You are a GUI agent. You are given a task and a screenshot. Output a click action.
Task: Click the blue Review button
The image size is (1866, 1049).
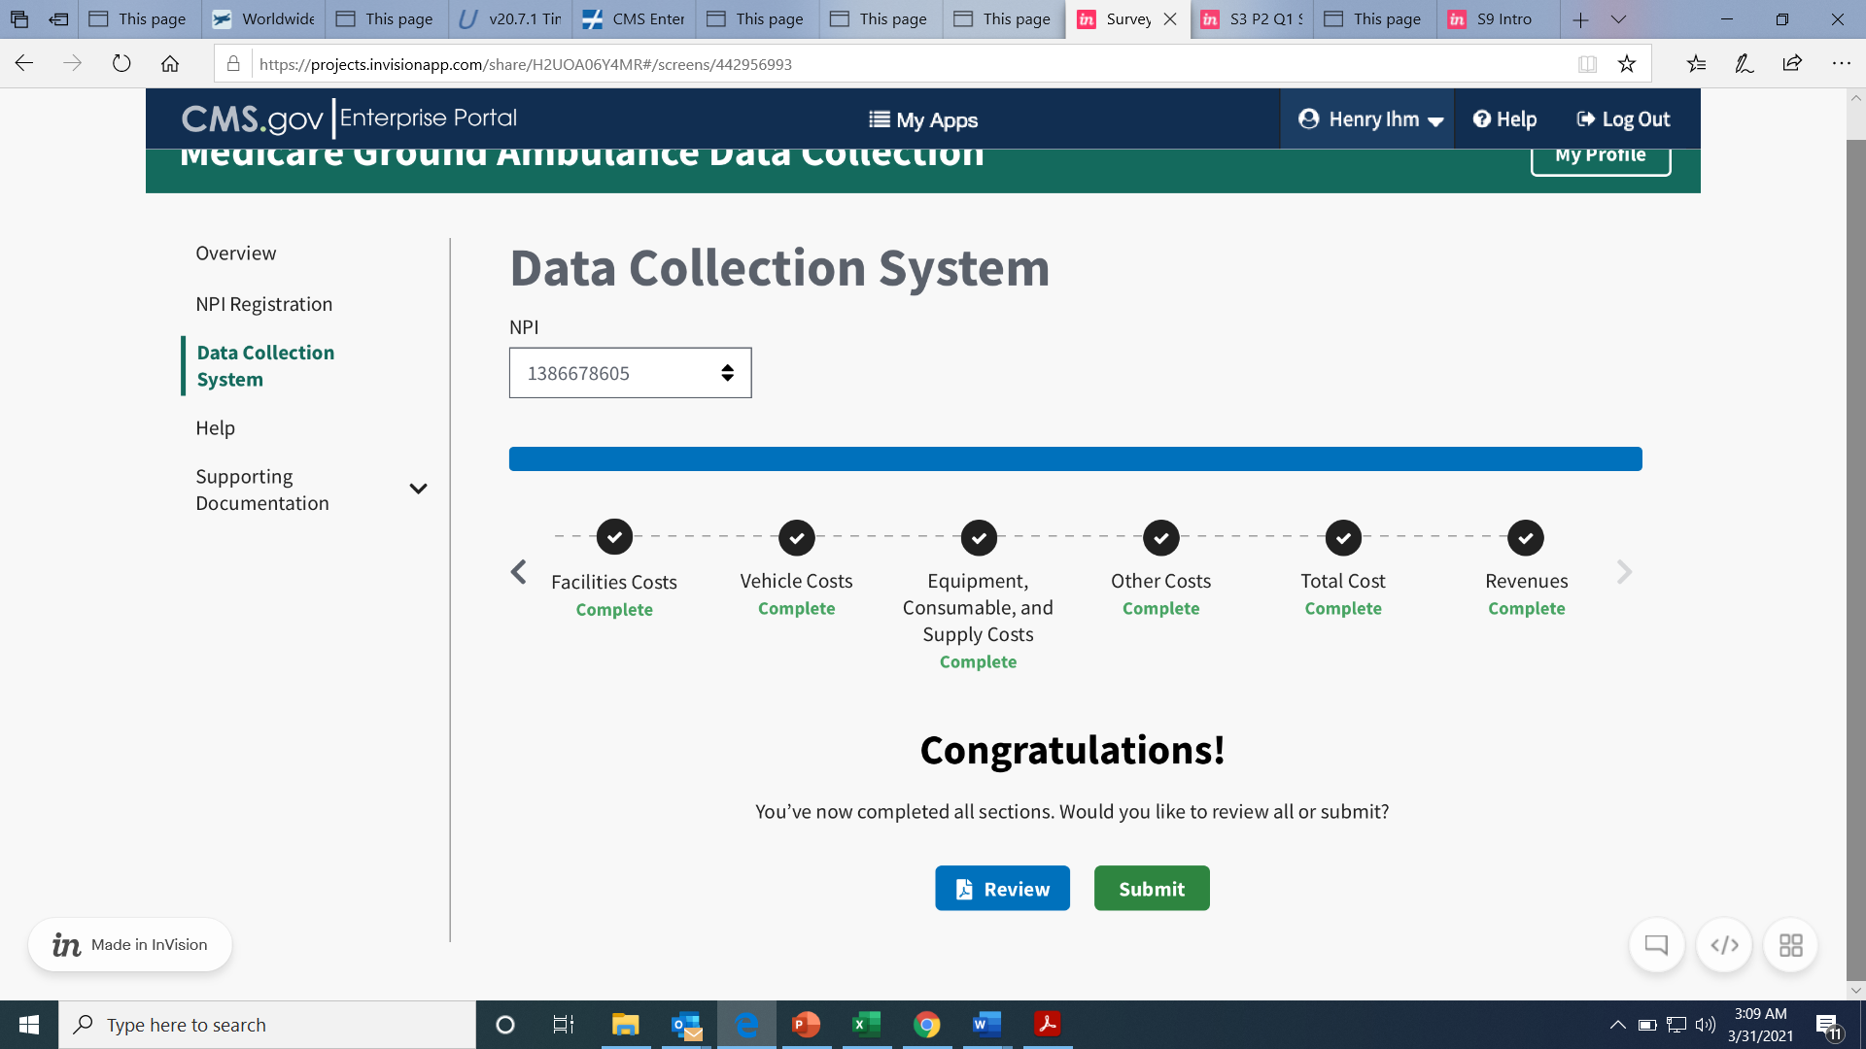tap(1002, 889)
